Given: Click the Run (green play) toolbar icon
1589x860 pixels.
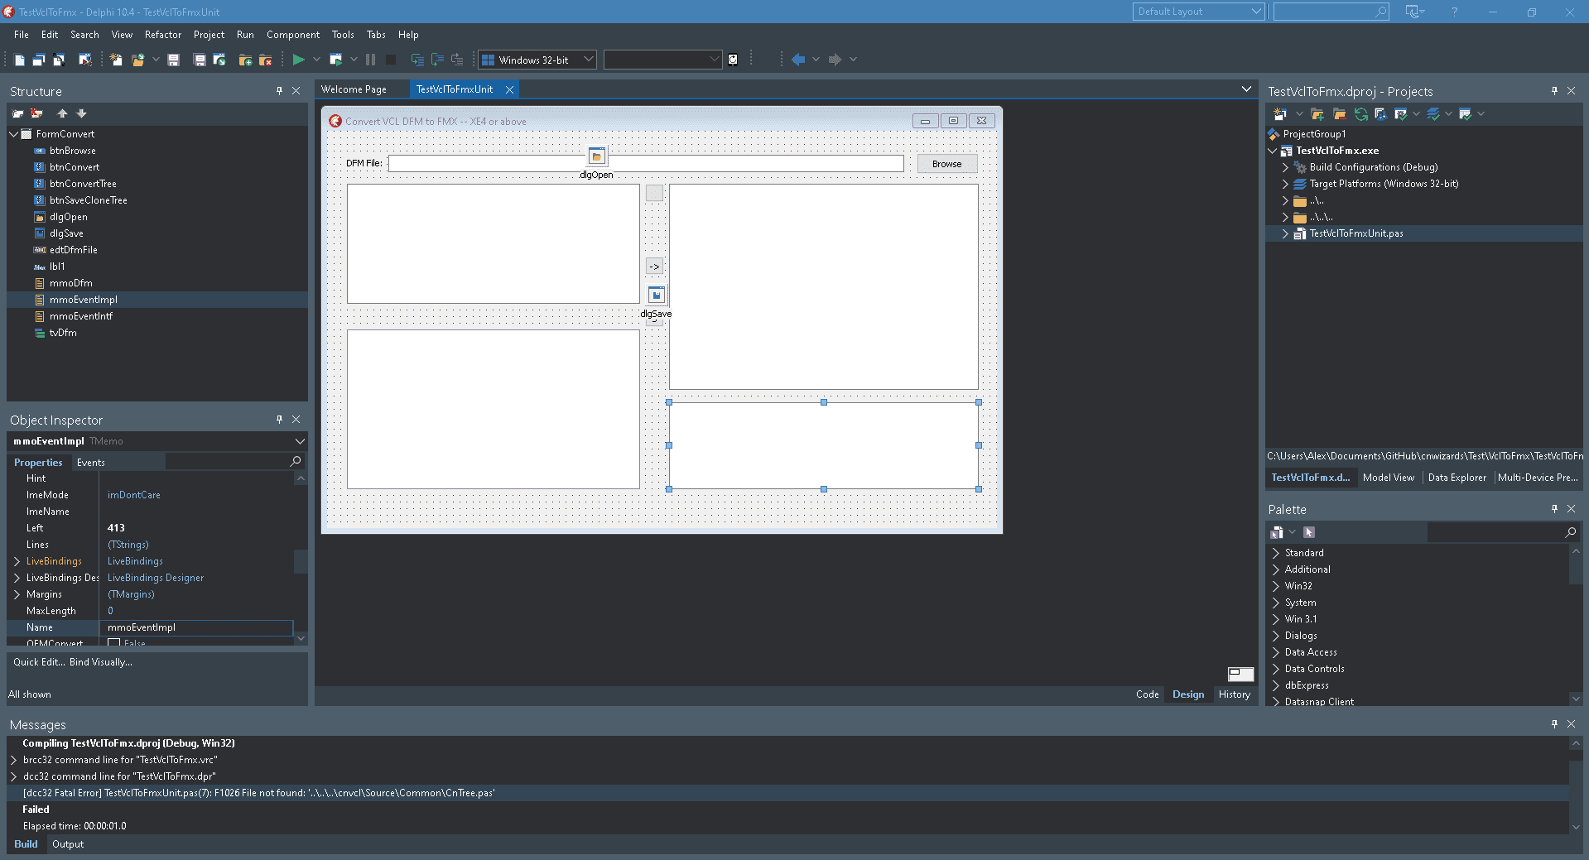Looking at the screenshot, I should [x=298, y=60].
